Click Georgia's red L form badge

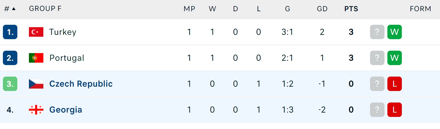click(x=395, y=110)
